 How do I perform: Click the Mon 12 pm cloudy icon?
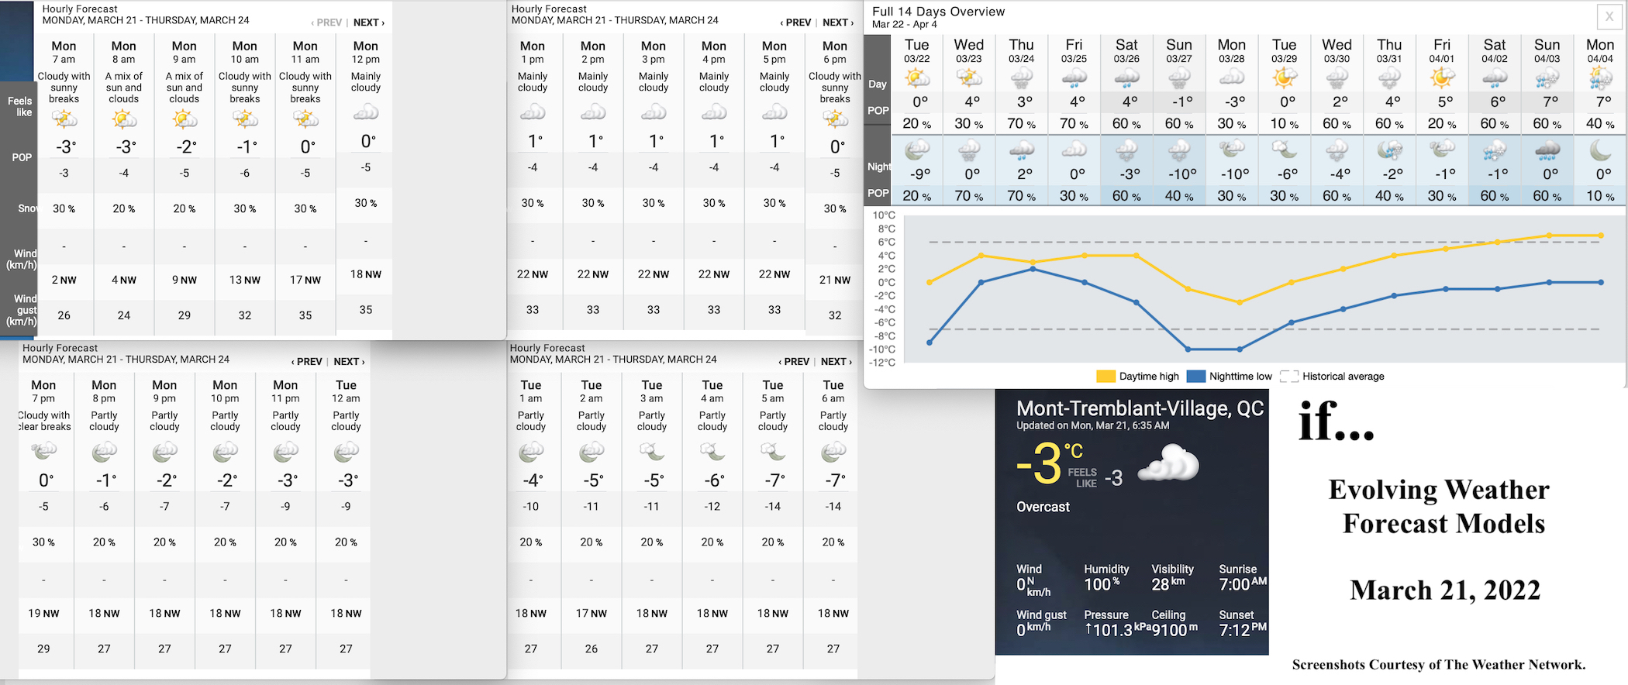pos(366,113)
